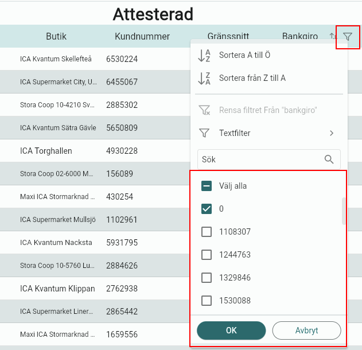Viewport: 362px width, 350px height.
Task: Select the Stora Coop 10-5760 Lu... row
Action: click(x=95, y=266)
